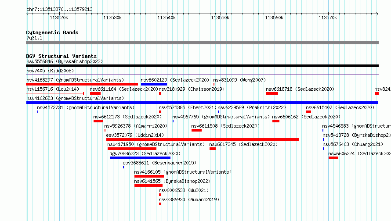Open nsv6611508 (Sedlazeck2020) label
The width and height of the screenshot is (391, 221).
[225, 126]
